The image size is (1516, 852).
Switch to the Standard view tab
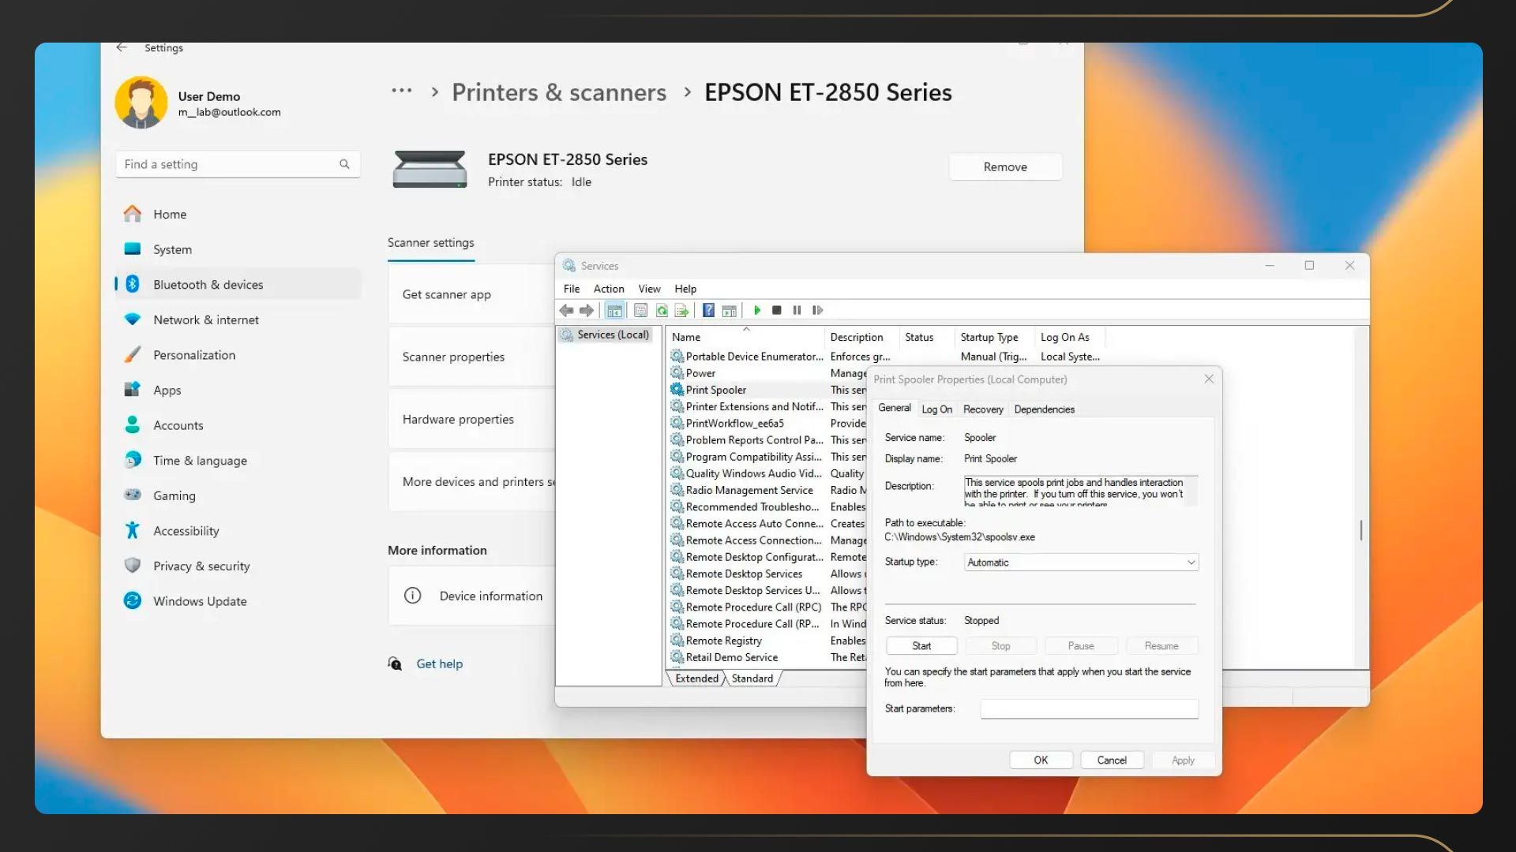pyautogui.click(x=752, y=678)
